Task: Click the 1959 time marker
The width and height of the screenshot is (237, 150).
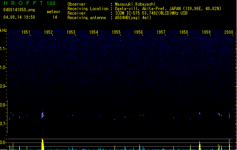Action: pyautogui.click(x=206, y=32)
